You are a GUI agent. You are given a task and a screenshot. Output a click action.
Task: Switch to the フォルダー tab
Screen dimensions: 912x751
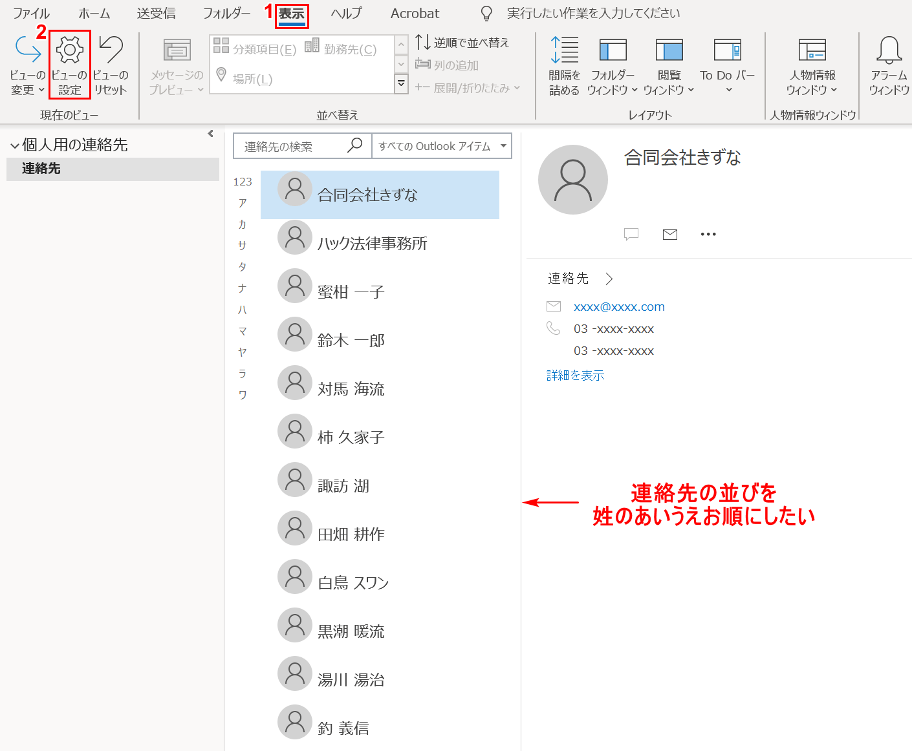pos(227,14)
